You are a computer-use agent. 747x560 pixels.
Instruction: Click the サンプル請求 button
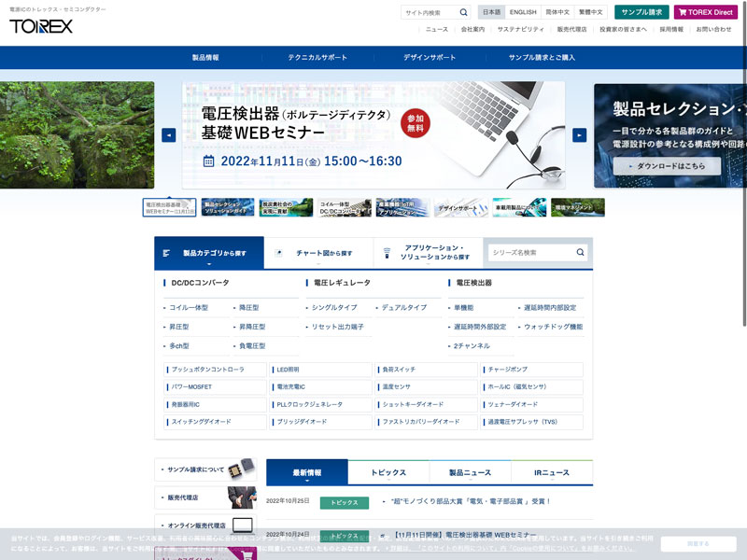(x=641, y=12)
